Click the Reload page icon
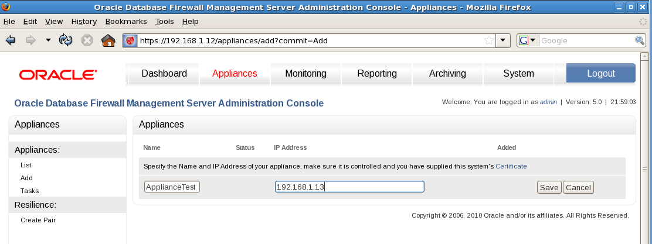 click(x=66, y=40)
